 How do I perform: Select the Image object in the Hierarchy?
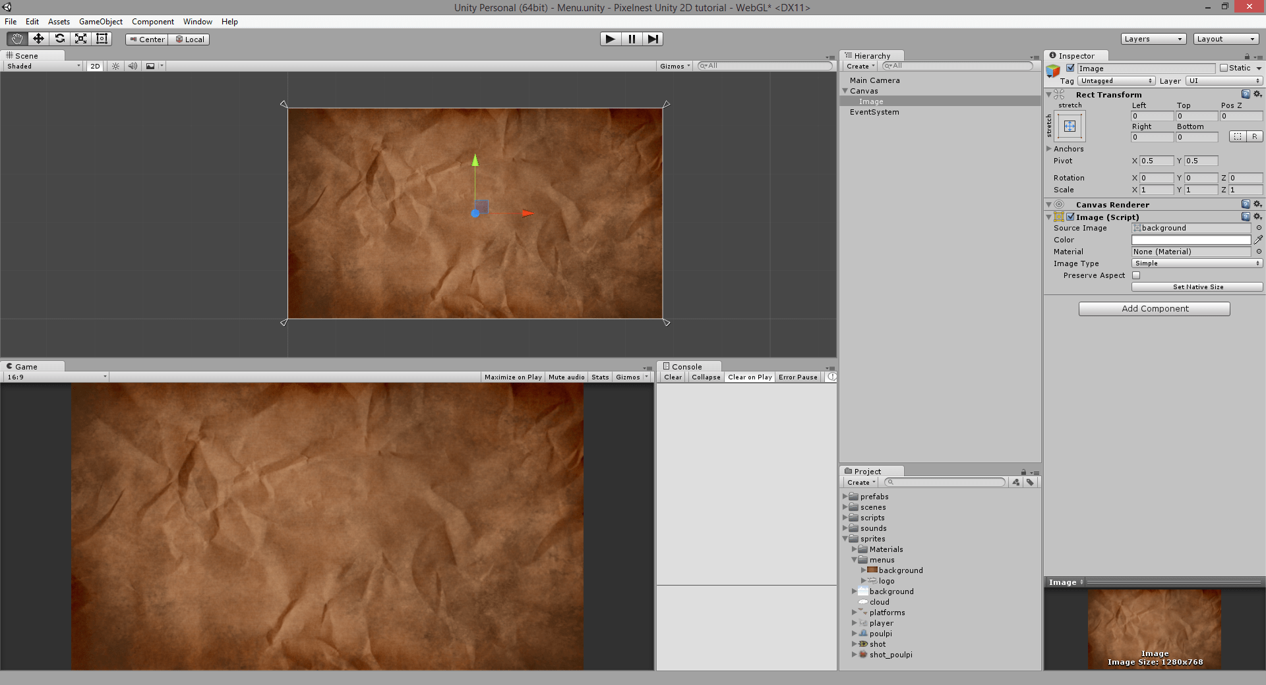click(x=871, y=101)
